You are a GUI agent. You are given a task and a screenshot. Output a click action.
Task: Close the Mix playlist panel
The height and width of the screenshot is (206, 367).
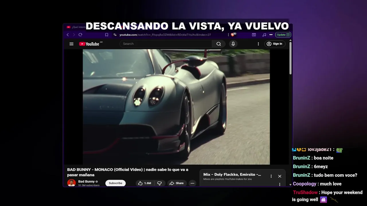[280, 176]
